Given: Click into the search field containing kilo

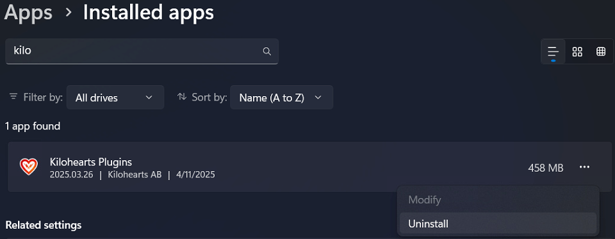Looking at the screenshot, I should click(x=142, y=51).
